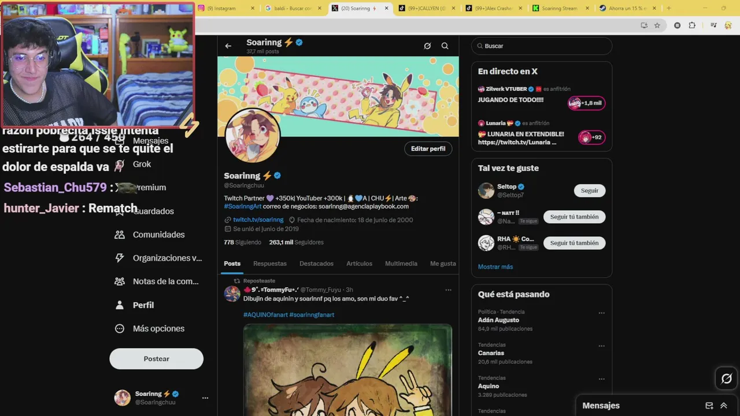Click the #AQUINOfanart hashtag
This screenshot has width=740, height=416.
click(265, 315)
